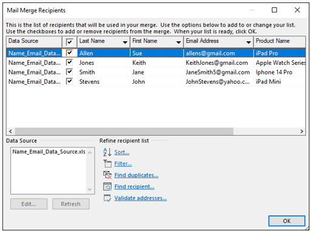Open the First Name column dropdown arrow
Viewport: 310px width, 231px height.
(178, 42)
